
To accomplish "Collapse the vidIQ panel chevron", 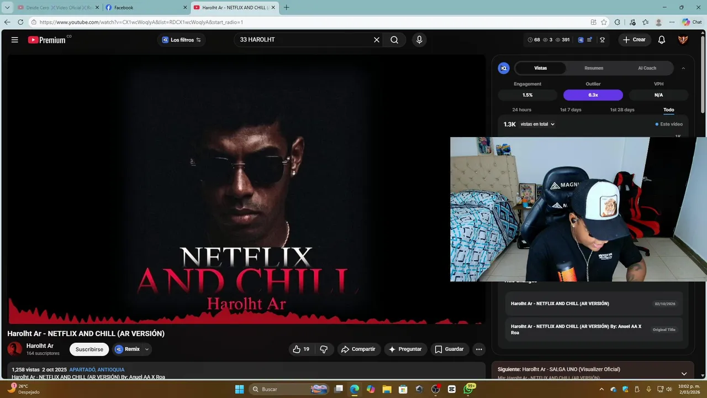I will coord(683,68).
